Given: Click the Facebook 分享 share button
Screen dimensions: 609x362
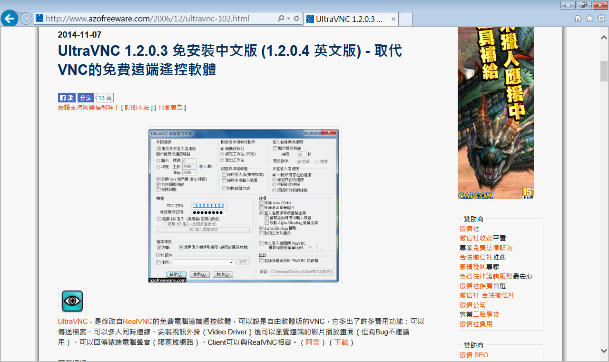Looking at the screenshot, I should coord(86,98).
